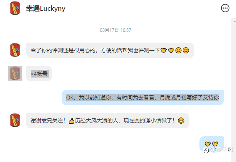Click the scrollbar up arrow

[234, 21]
